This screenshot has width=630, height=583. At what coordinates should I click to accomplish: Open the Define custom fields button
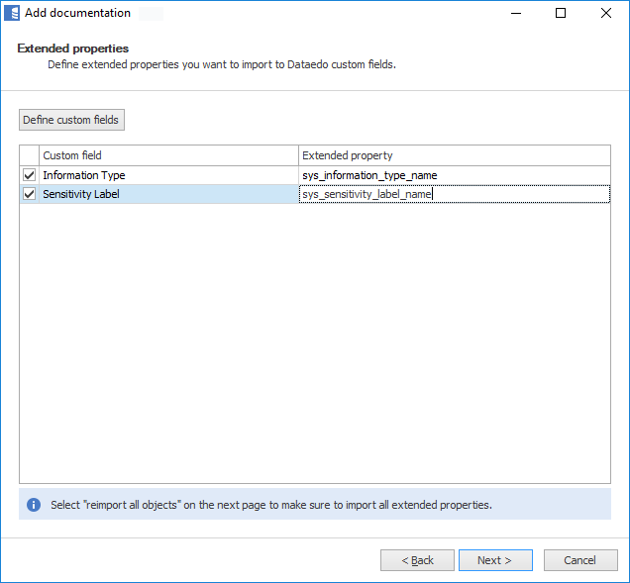coord(71,120)
